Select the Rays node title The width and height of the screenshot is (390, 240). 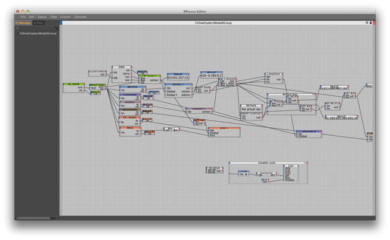coord(130,127)
